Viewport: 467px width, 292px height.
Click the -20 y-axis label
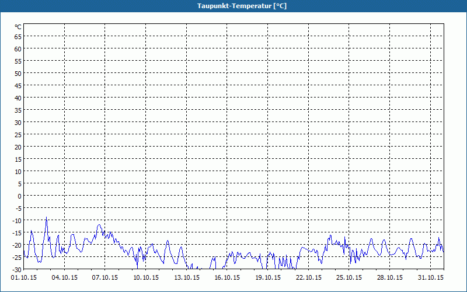(x=17, y=245)
